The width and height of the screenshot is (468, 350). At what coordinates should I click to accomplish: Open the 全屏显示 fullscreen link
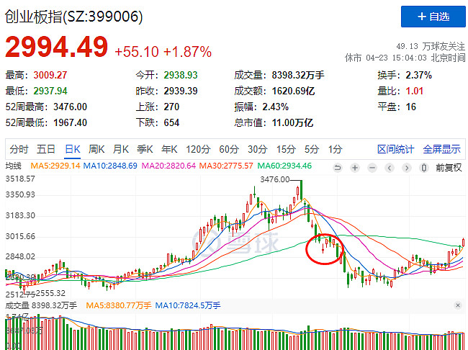coord(441,149)
